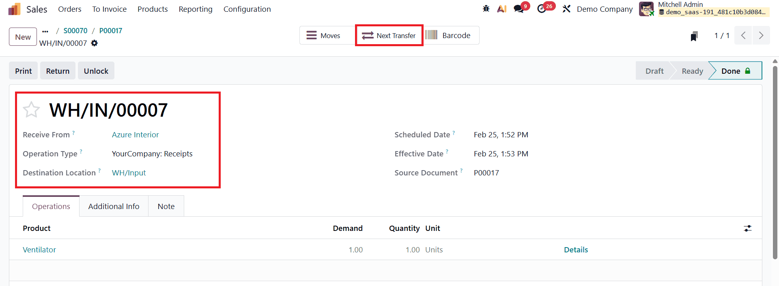This screenshot has height=286, width=779.
Task: Open gear actions menu beside WH/IN/00007
Action: coord(95,43)
